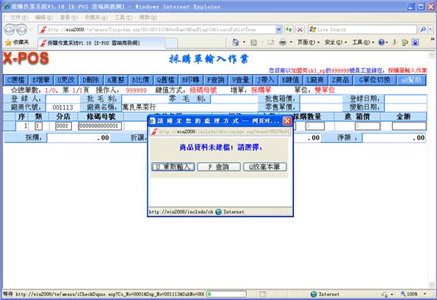The image size is (437, 300).
Task: Click the IE Back navigation arrow
Action: point(10,29)
